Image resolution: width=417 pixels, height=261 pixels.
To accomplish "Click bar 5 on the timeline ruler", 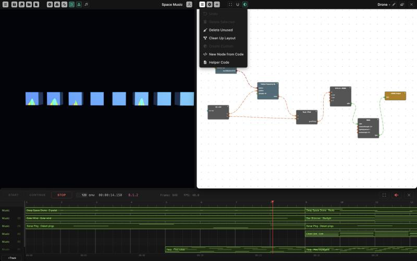I will click(x=166, y=203).
